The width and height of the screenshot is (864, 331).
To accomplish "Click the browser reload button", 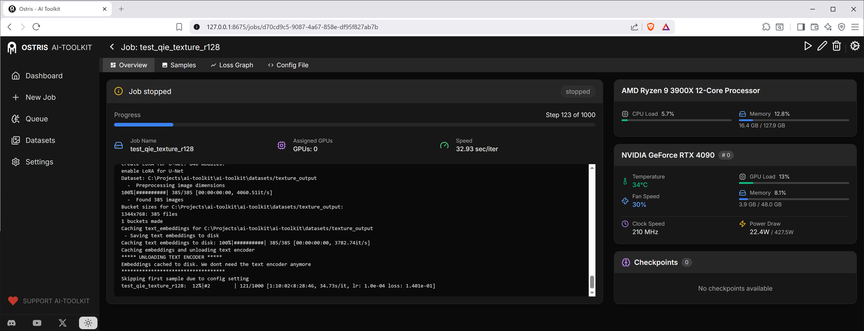I will [x=36, y=27].
